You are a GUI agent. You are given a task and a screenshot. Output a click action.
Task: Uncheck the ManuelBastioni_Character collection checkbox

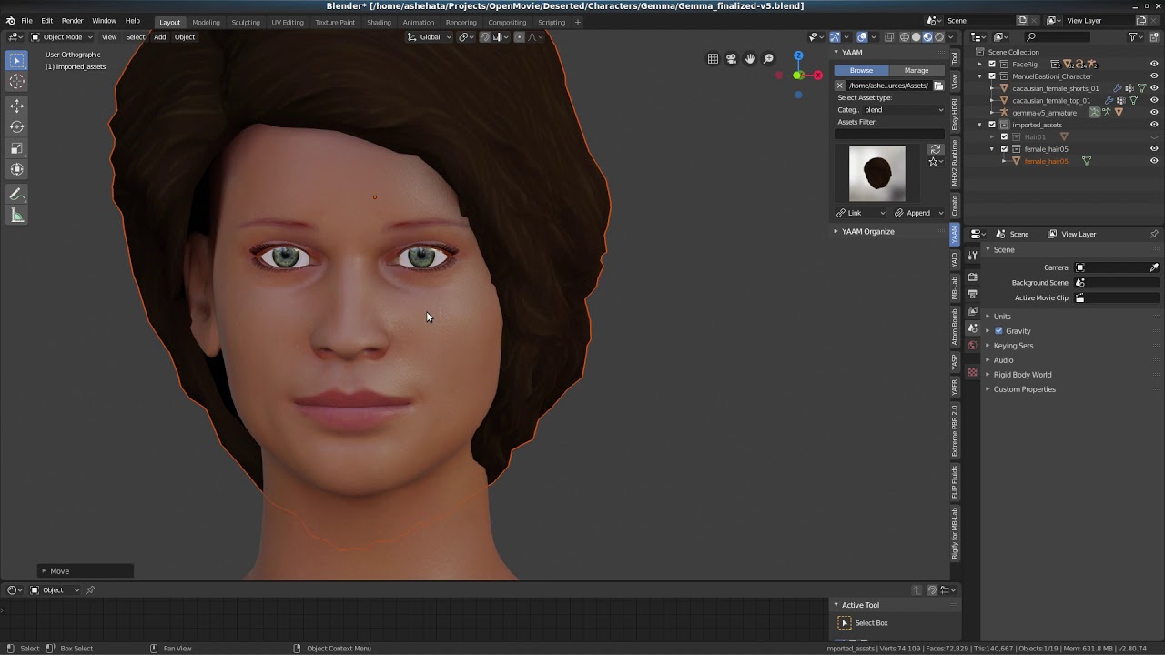point(992,76)
